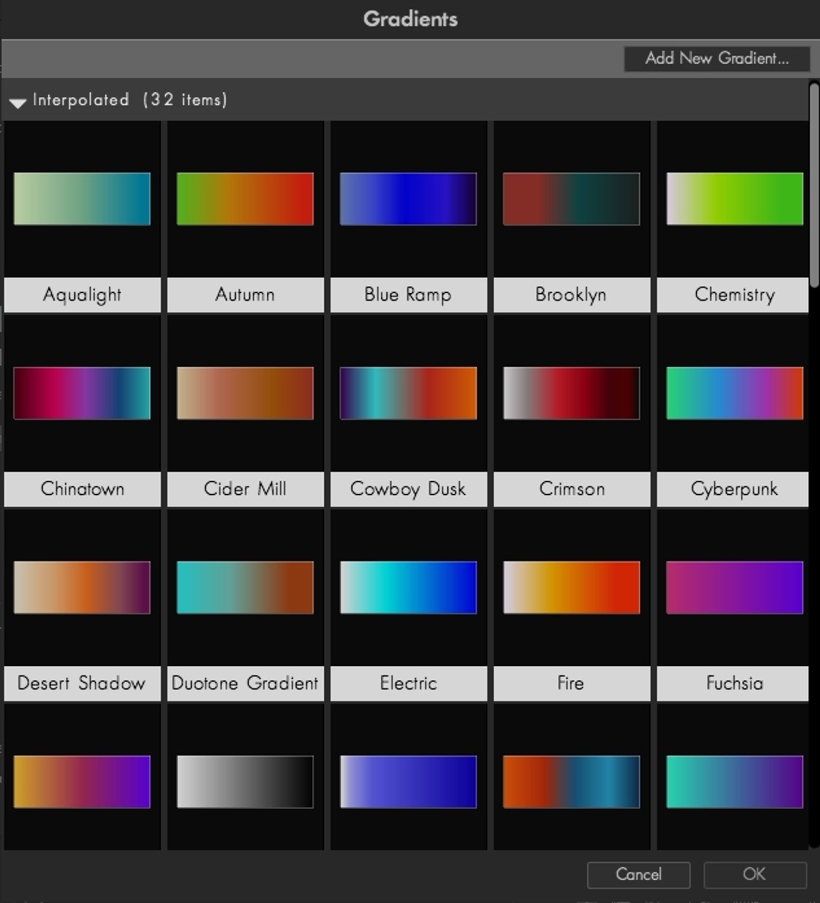The height and width of the screenshot is (903, 820).
Task: Select the Fire gradient swatch
Action: pos(571,587)
